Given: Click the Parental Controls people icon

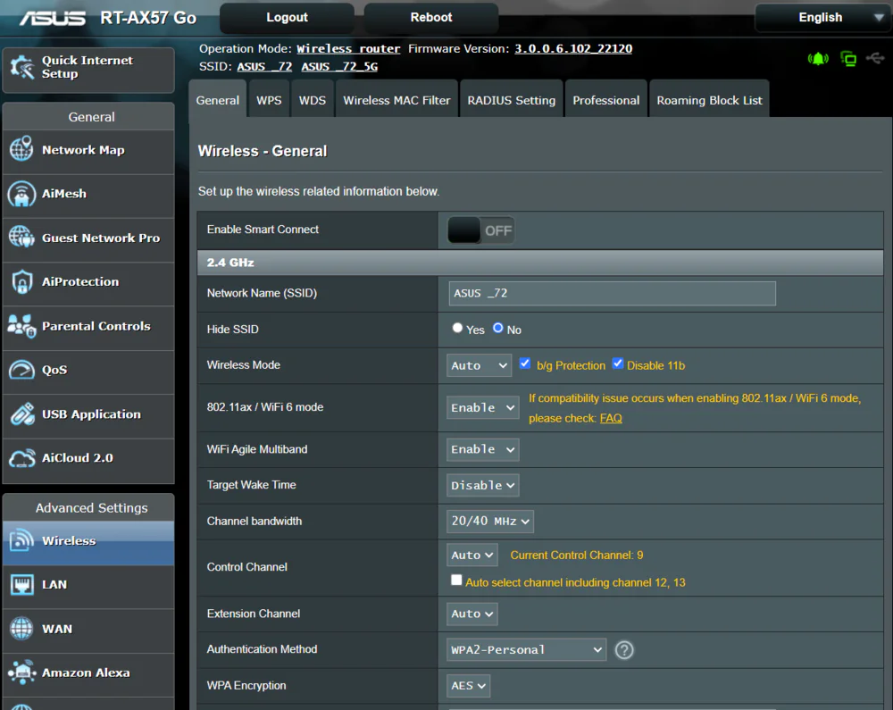Looking at the screenshot, I should pos(21,326).
